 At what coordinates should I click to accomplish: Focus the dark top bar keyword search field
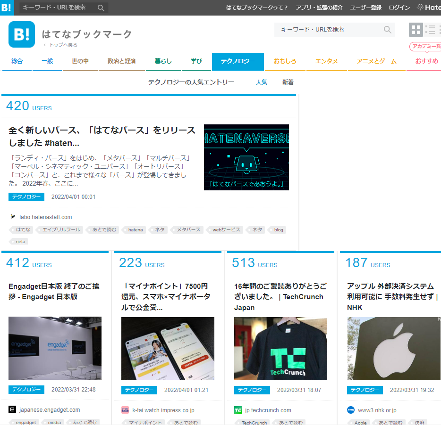pyautogui.click(x=64, y=8)
